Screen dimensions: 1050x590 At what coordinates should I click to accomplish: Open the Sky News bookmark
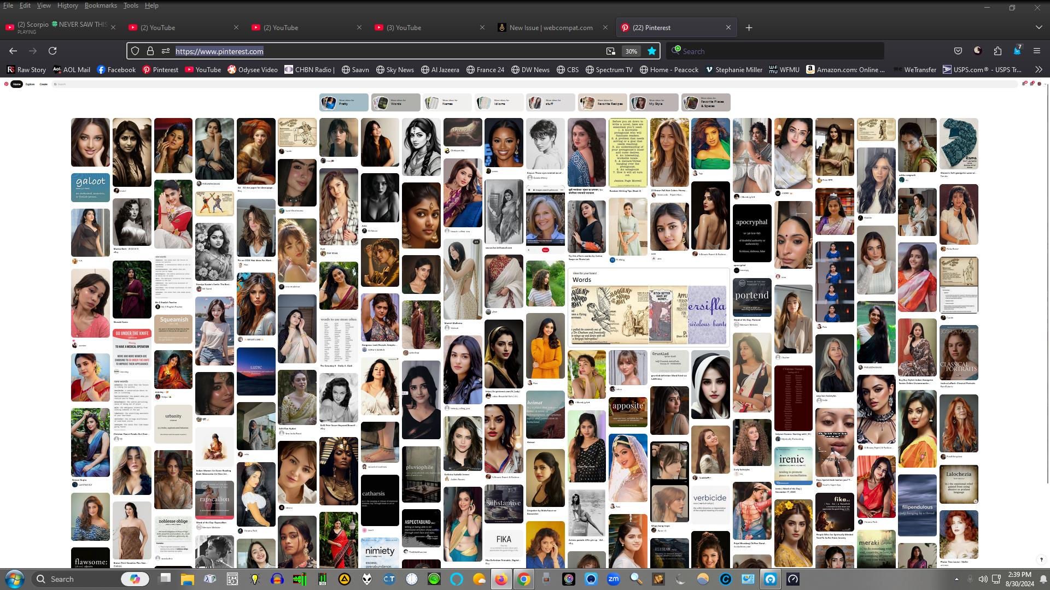click(x=394, y=69)
